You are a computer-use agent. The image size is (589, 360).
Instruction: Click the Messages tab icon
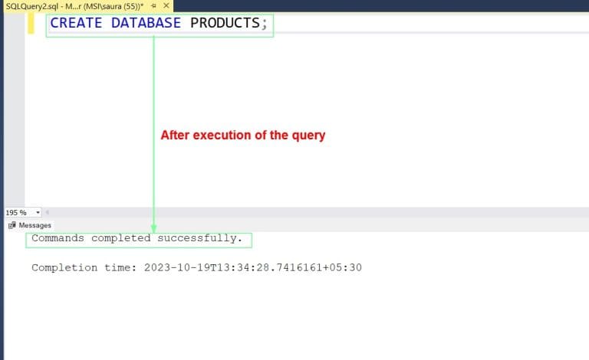point(12,225)
